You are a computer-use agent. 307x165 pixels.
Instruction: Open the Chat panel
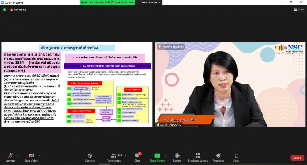[x=137, y=156]
